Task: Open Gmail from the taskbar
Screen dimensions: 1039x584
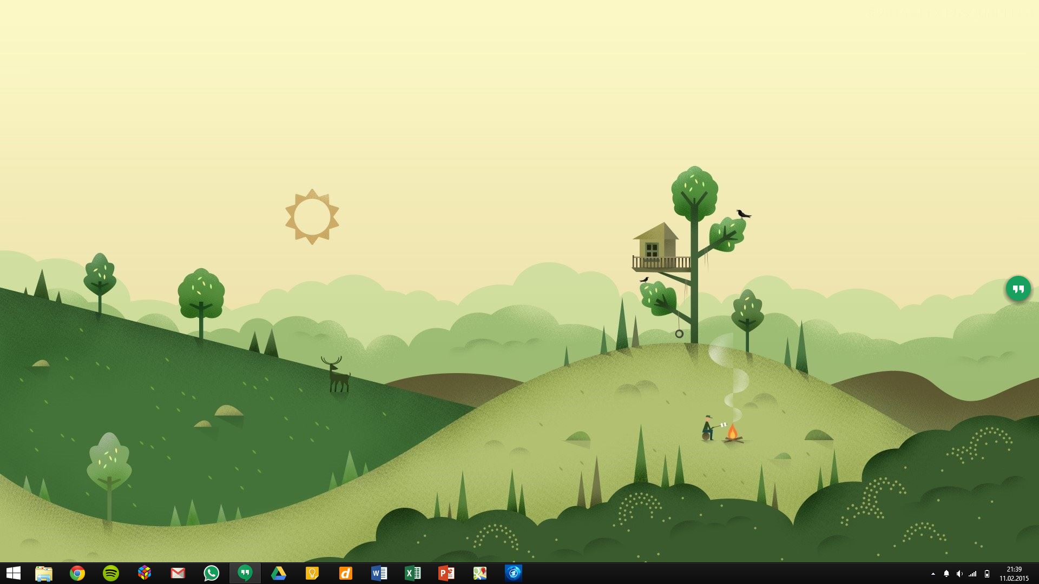Action: [178, 573]
